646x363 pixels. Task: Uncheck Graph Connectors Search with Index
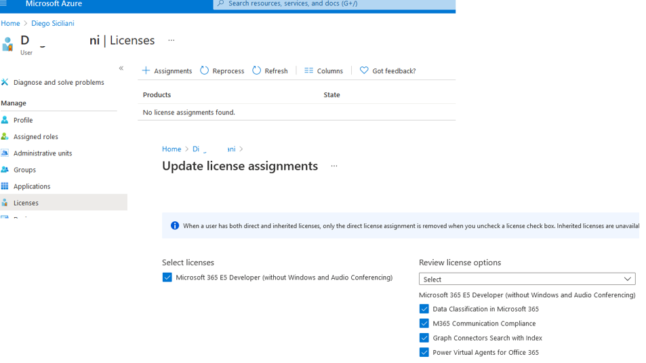click(424, 338)
